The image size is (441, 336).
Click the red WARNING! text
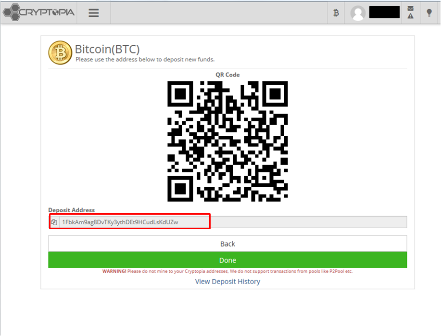click(x=114, y=271)
